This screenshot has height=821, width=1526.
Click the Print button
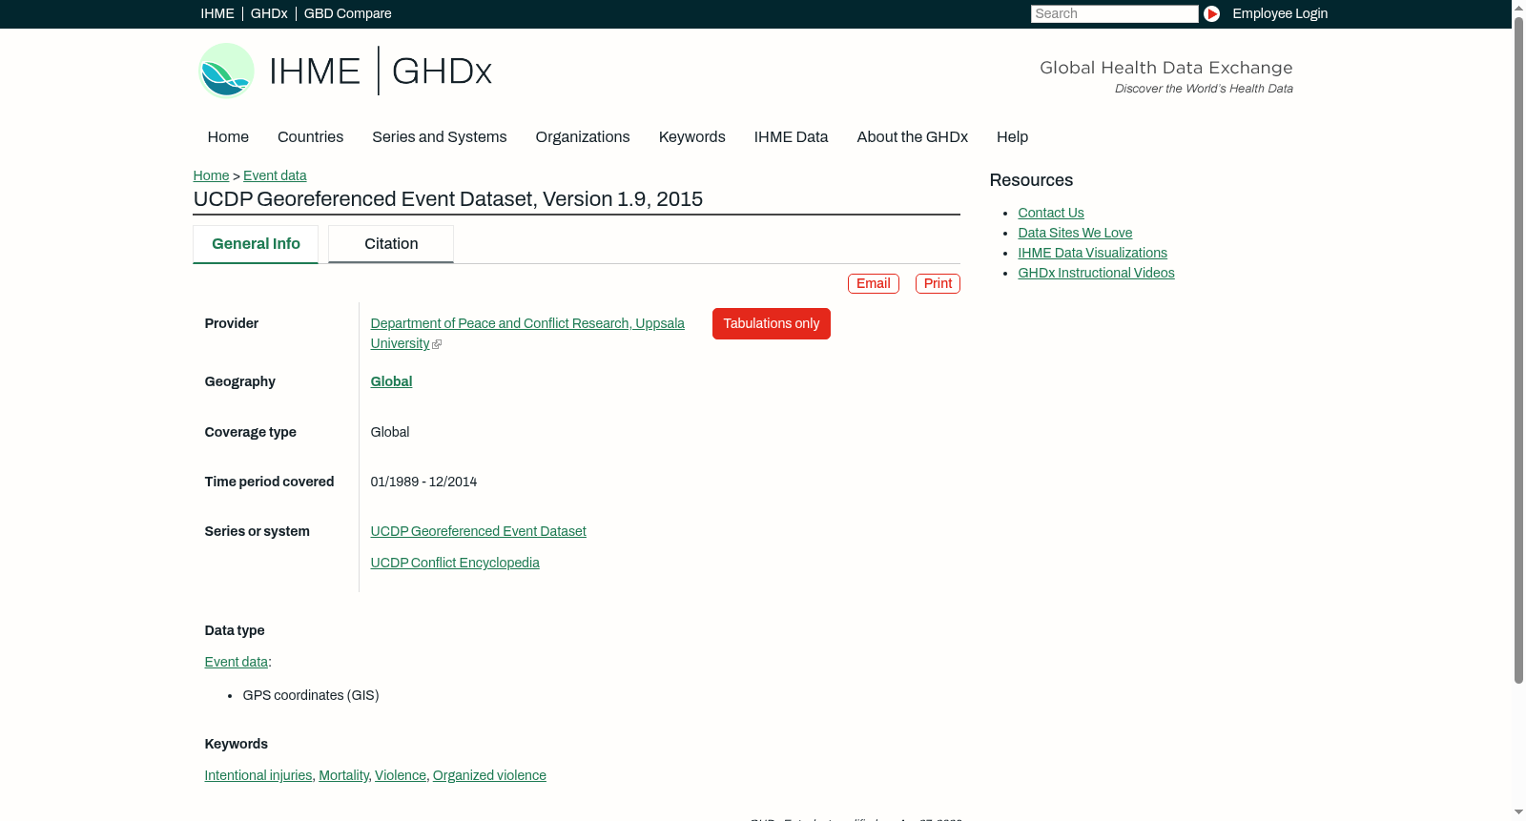938,284
